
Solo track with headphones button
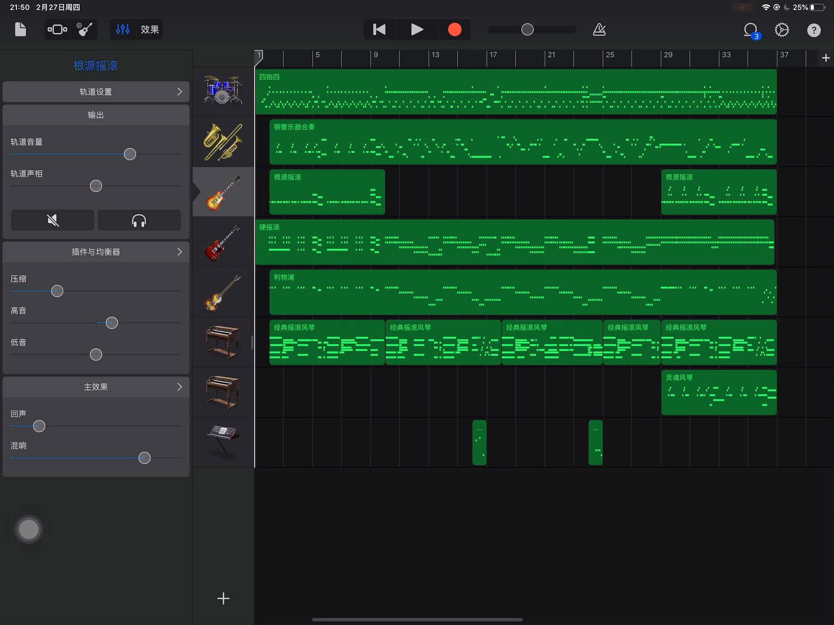point(139,220)
